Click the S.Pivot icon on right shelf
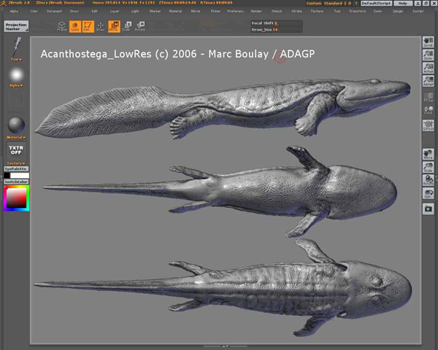 tap(428, 125)
